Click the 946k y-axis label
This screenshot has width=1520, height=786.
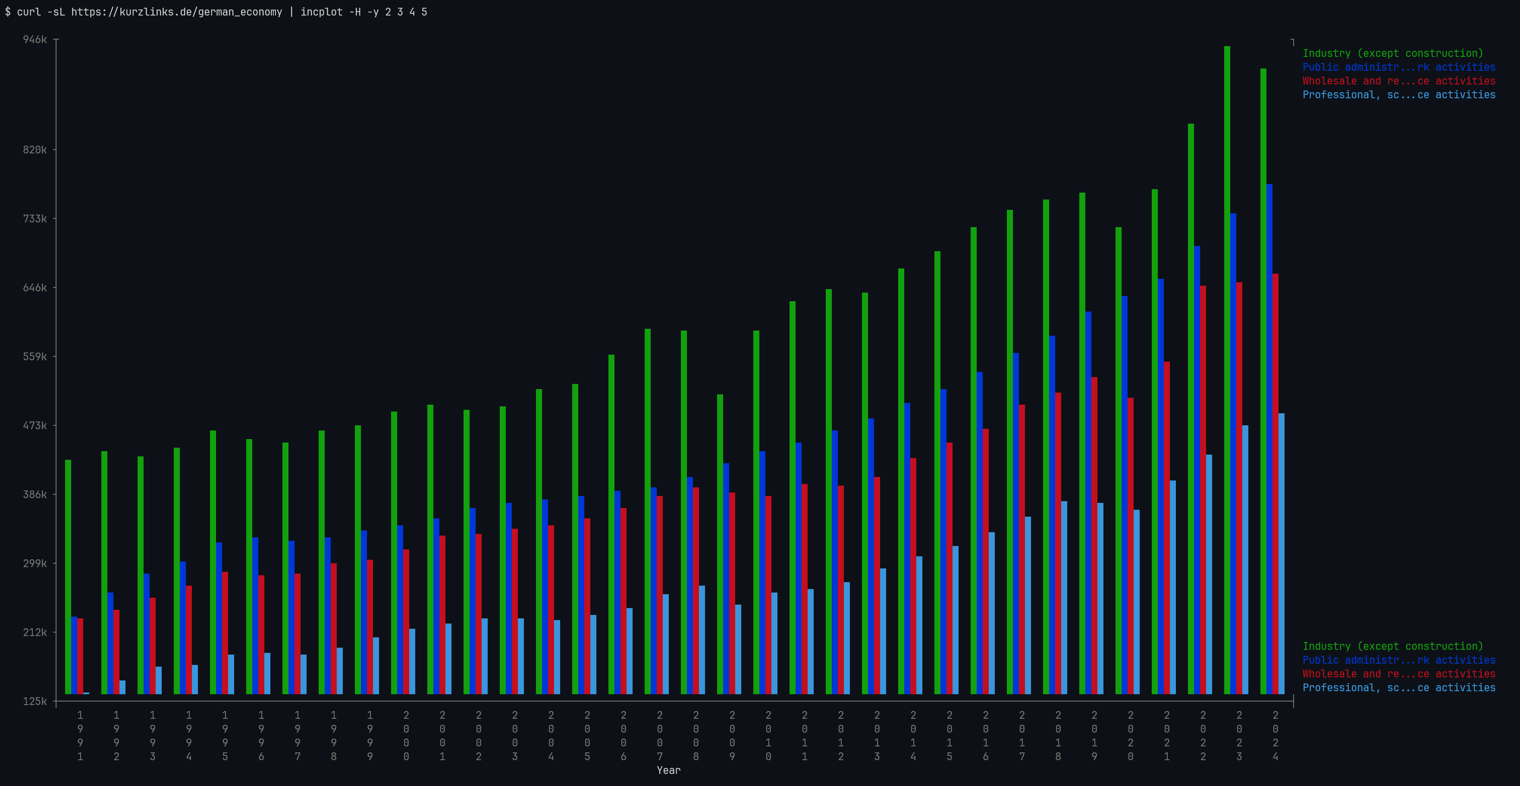click(x=34, y=40)
